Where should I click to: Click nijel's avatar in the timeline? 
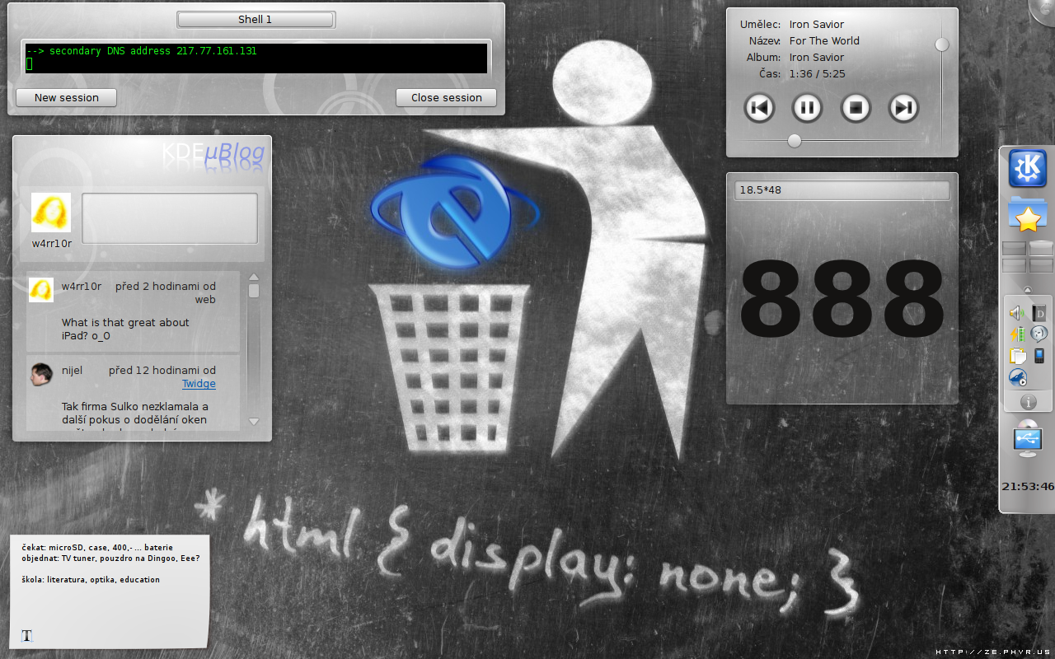(41, 375)
